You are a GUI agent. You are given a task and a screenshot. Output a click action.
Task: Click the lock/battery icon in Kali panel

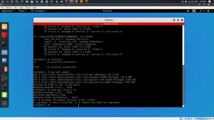tap(208, 11)
